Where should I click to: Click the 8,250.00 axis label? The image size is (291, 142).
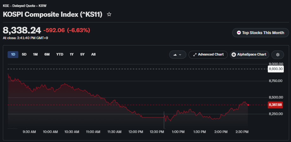(x=276, y=114)
